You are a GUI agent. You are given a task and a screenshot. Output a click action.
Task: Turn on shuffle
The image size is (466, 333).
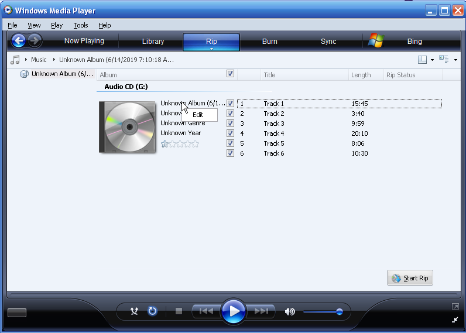134,311
